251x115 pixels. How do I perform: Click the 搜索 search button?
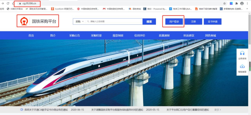(149, 21)
